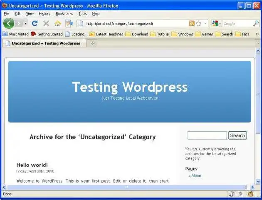Click the Testing Wordpress site title

coord(130,87)
